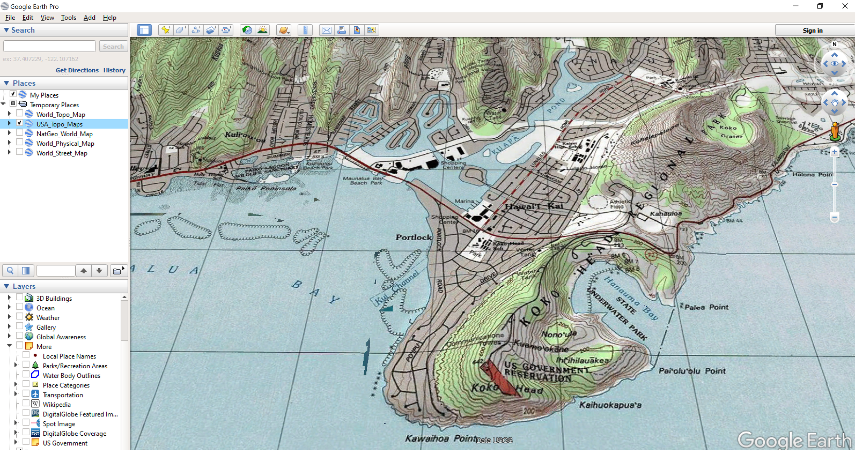Toggle sunlight across the landscape
Screen dimensions: 855x450
click(263, 30)
